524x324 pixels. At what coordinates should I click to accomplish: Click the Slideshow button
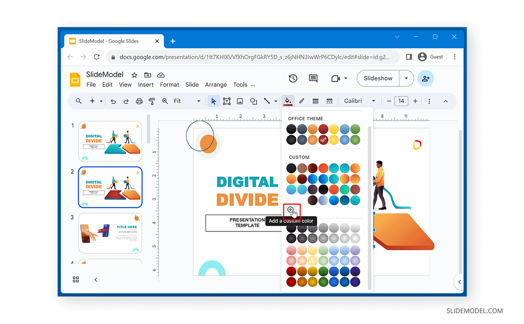pos(377,78)
